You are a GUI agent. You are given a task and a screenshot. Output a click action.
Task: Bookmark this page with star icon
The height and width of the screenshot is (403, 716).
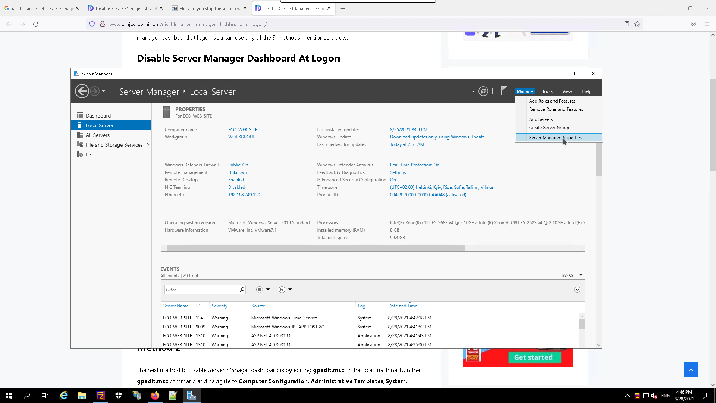(x=637, y=24)
